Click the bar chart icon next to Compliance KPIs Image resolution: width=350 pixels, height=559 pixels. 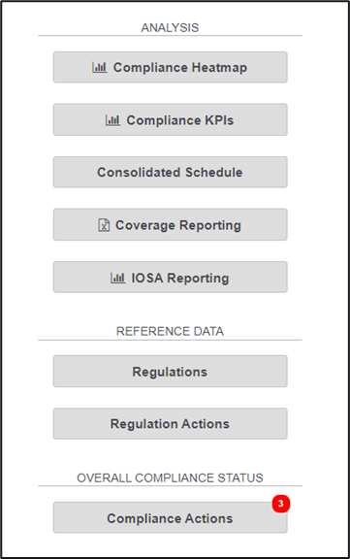[x=112, y=120]
